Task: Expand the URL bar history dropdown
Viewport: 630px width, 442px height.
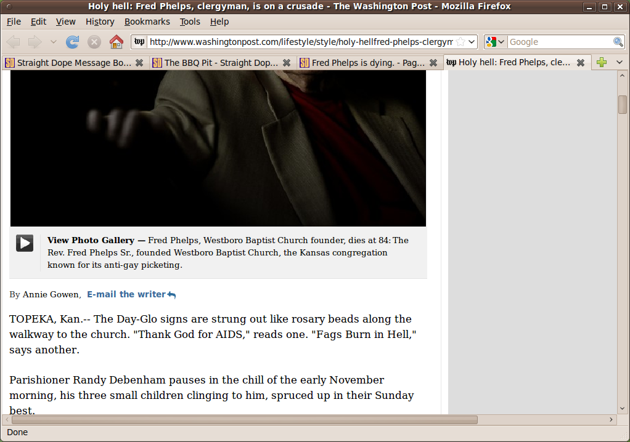Action: 472,42
